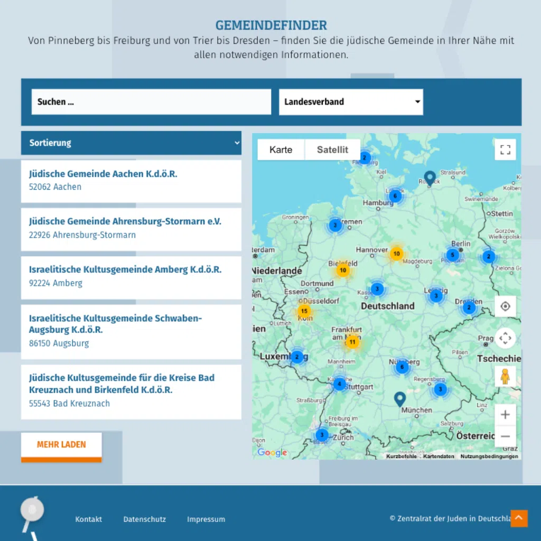Open Jüdische Gemeinde Aachen K.d.ö.R. entry
This screenshot has width=541, height=541.
coord(103,174)
